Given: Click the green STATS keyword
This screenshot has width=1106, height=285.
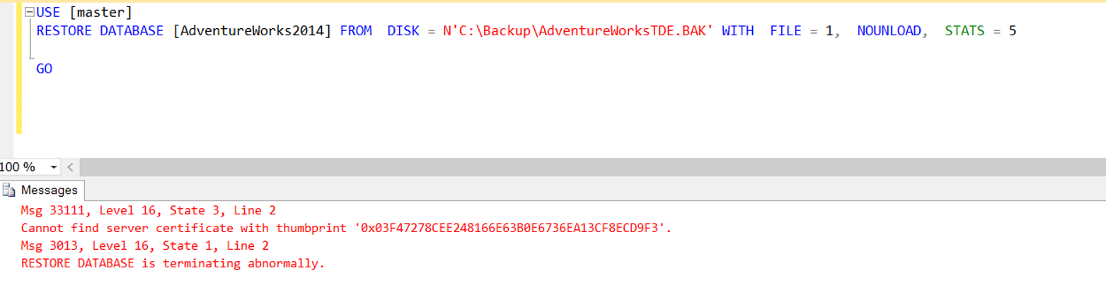Looking at the screenshot, I should (x=965, y=31).
